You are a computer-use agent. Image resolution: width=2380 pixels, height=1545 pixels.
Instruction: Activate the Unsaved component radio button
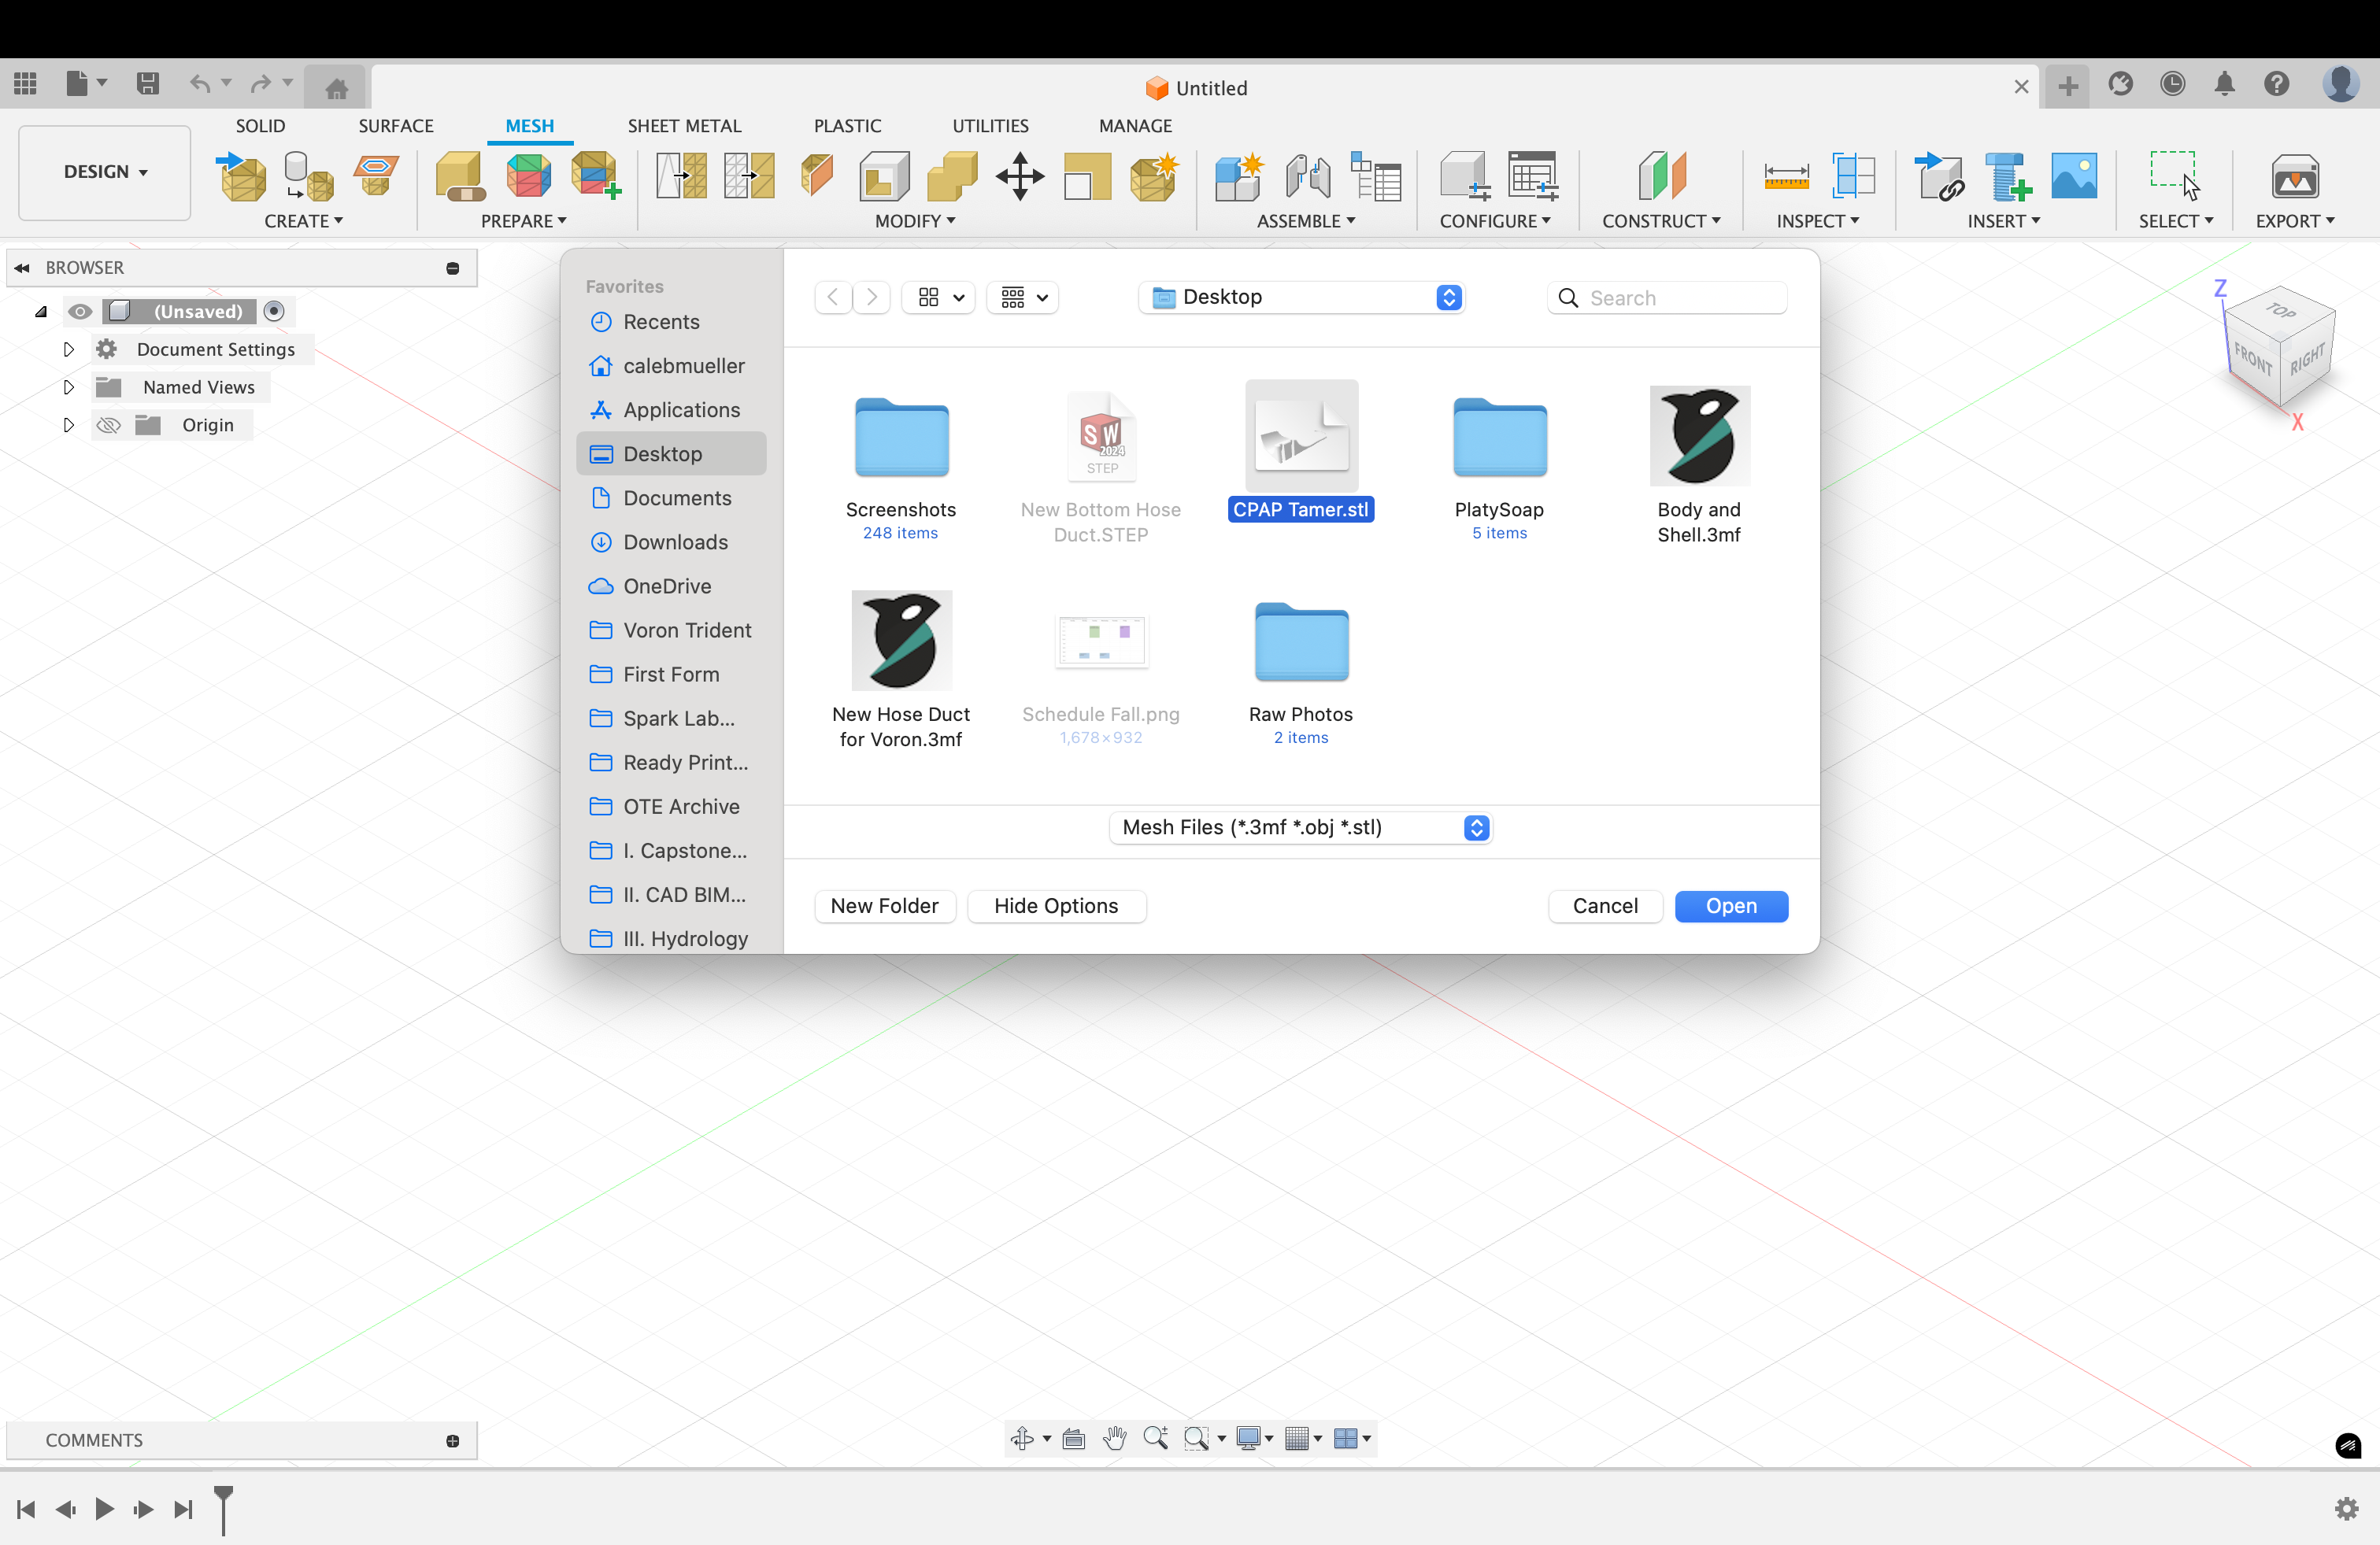[x=275, y=311]
